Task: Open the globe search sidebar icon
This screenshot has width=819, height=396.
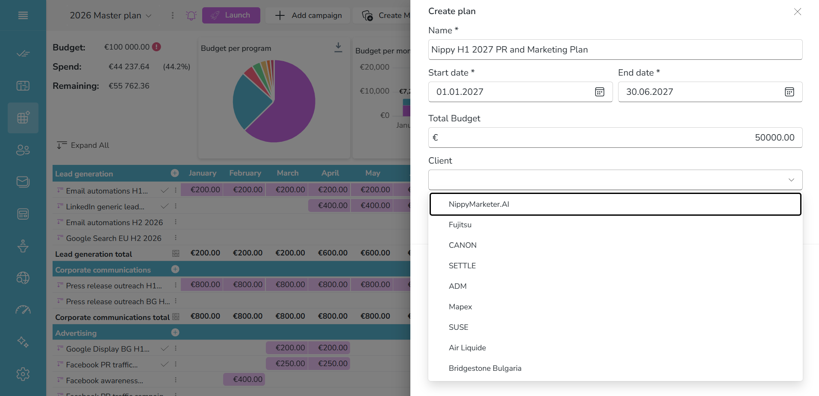Action: [23, 278]
